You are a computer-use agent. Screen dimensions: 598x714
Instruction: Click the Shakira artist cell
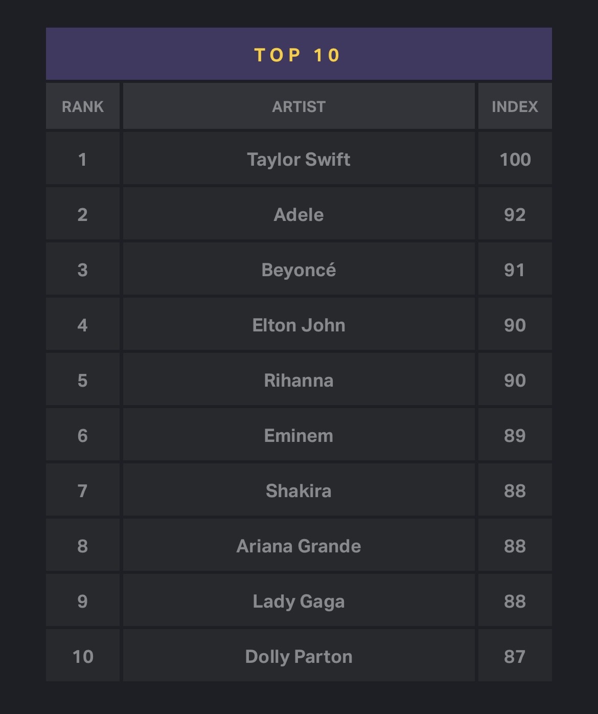click(299, 490)
